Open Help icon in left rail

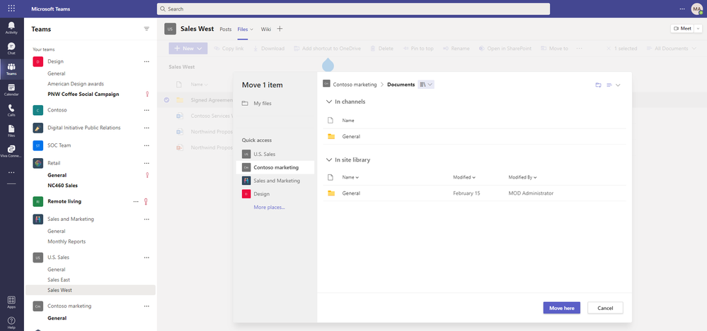[11, 323]
